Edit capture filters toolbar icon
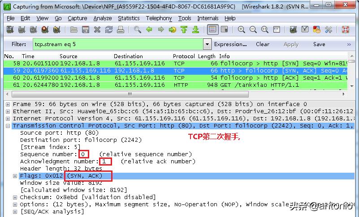This screenshot has width=359, height=217. (x=293, y=30)
